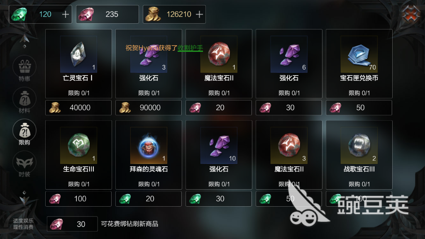This screenshot has height=239, width=425.
Task: Buy 亡灵宝石 for 40000 gold
Action: point(78,107)
